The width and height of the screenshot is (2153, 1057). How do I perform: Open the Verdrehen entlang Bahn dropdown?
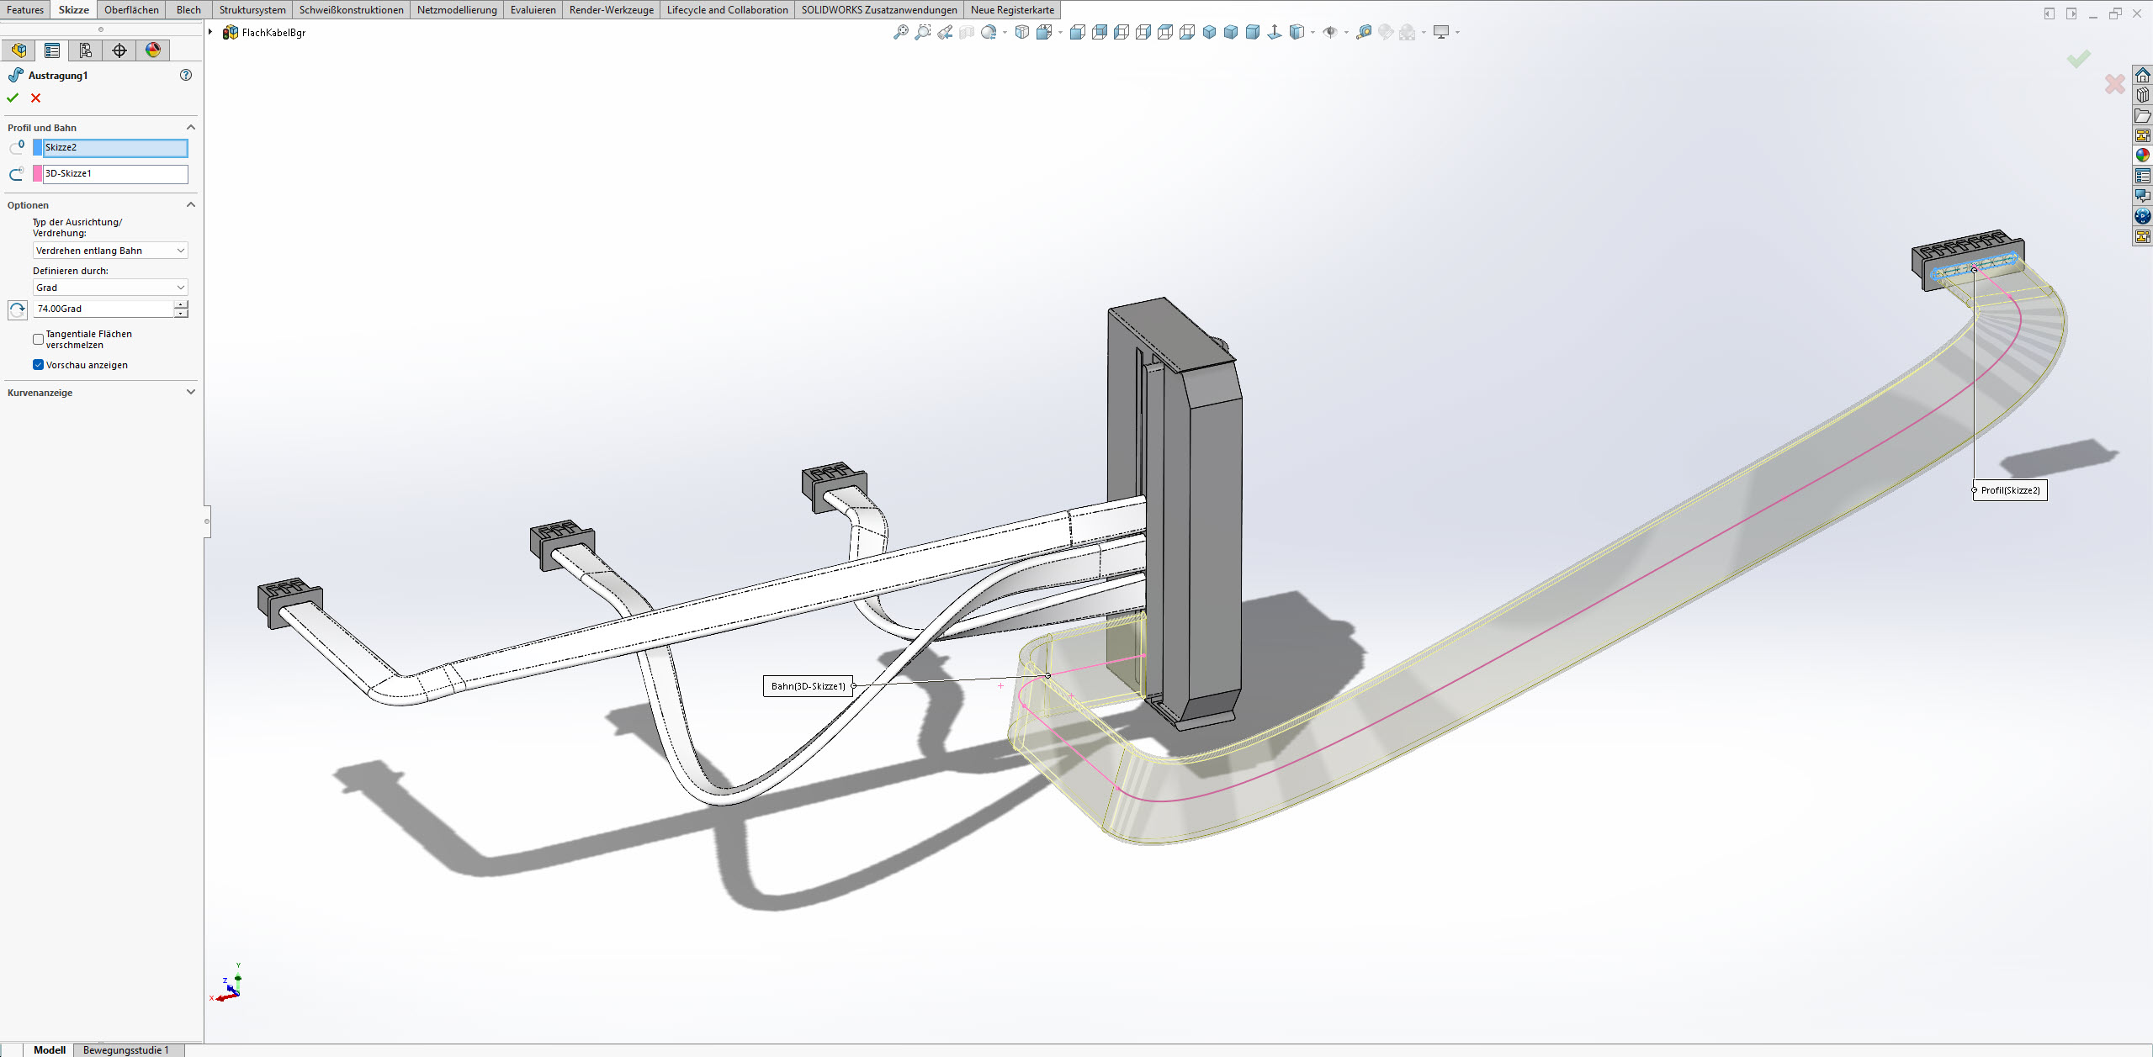tap(110, 251)
